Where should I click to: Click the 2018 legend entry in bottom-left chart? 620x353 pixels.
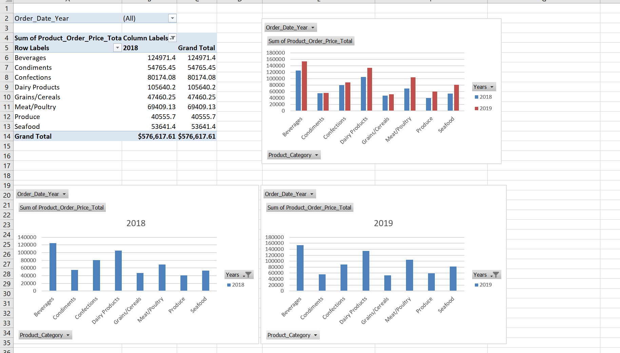coord(236,285)
